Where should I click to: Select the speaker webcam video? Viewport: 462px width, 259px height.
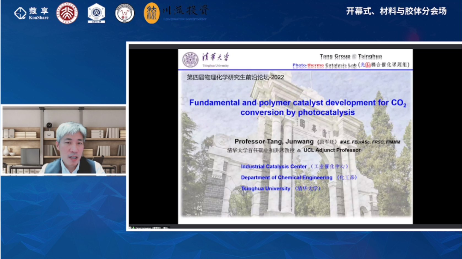point(64,140)
